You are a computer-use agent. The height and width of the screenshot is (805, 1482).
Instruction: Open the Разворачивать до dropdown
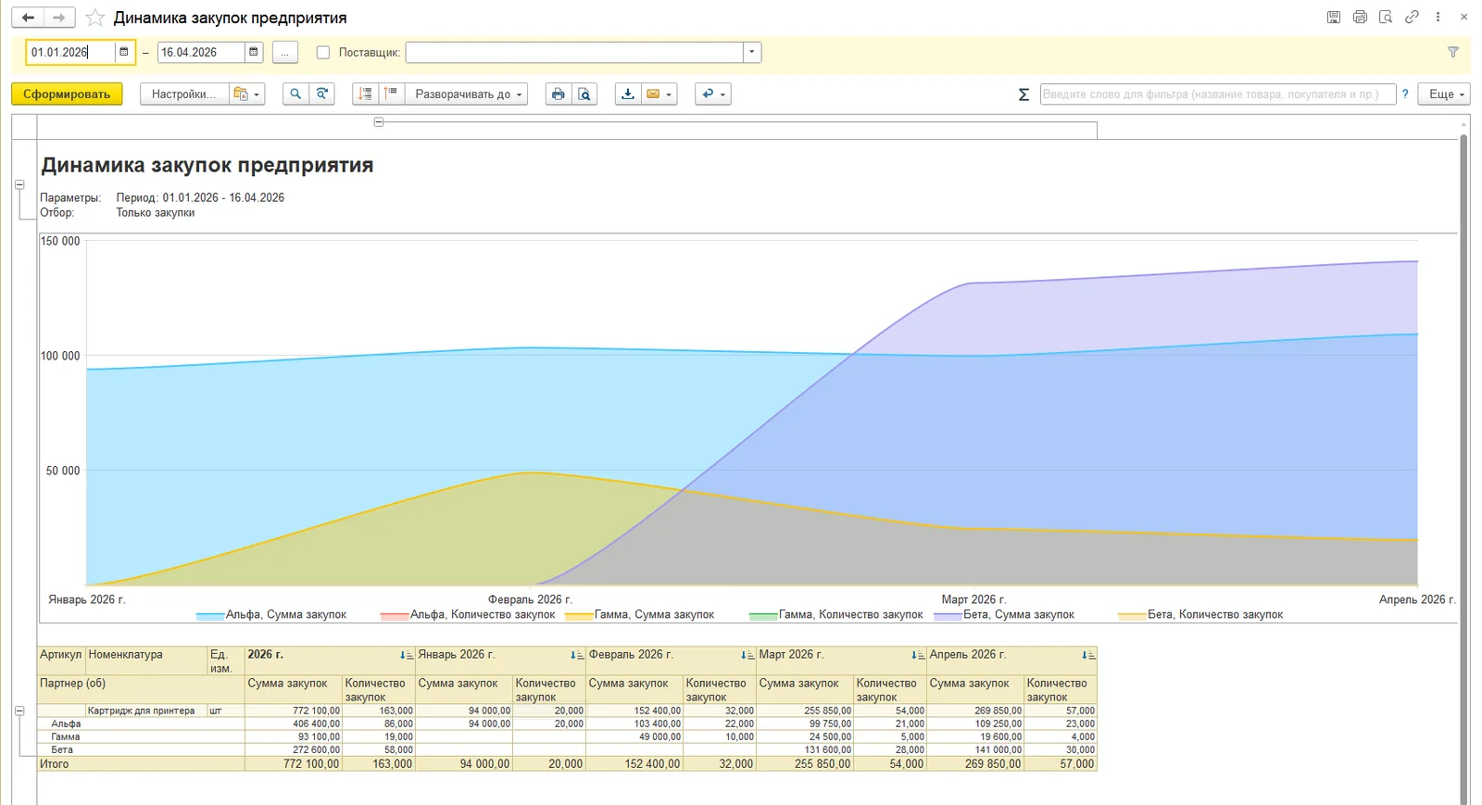tap(469, 94)
